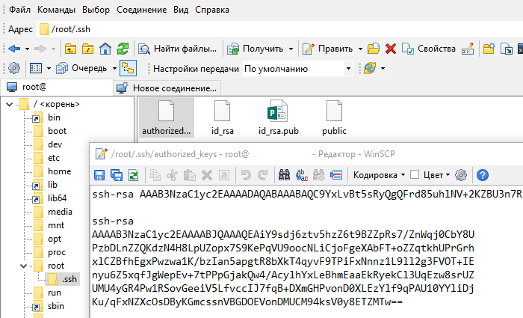Refresh the remote directory listing
Image resolution: width=523 pixels, height=318 pixels.
123,49
